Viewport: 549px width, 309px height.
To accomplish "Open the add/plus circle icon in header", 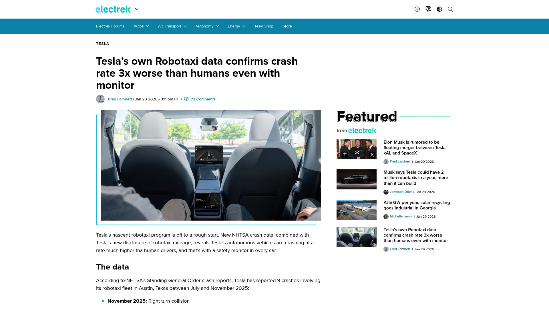I will pos(417,9).
